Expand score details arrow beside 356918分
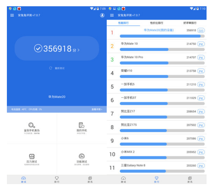The image size is (215, 191). click(78, 50)
